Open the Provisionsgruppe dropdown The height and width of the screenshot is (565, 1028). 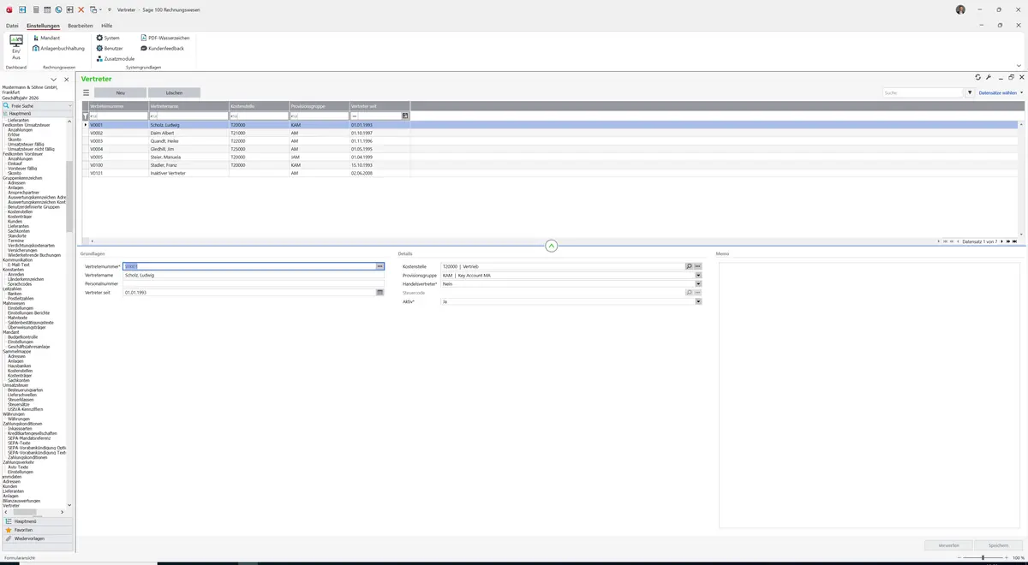pos(698,276)
